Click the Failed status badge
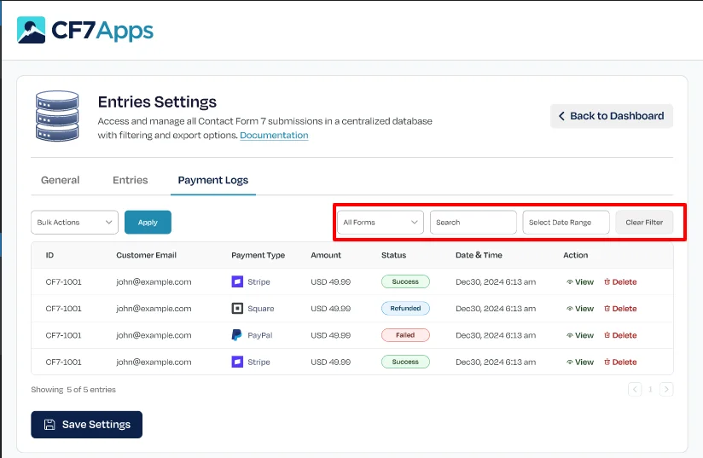This screenshot has width=703, height=458. tap(405, 335)
